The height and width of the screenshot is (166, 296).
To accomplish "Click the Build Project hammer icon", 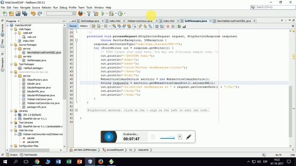I will 89,13.
